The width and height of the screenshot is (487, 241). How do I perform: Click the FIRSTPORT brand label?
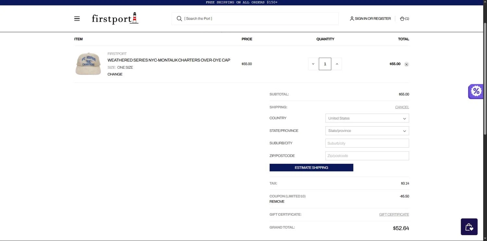pyautogui.click(x=117, y=54)
